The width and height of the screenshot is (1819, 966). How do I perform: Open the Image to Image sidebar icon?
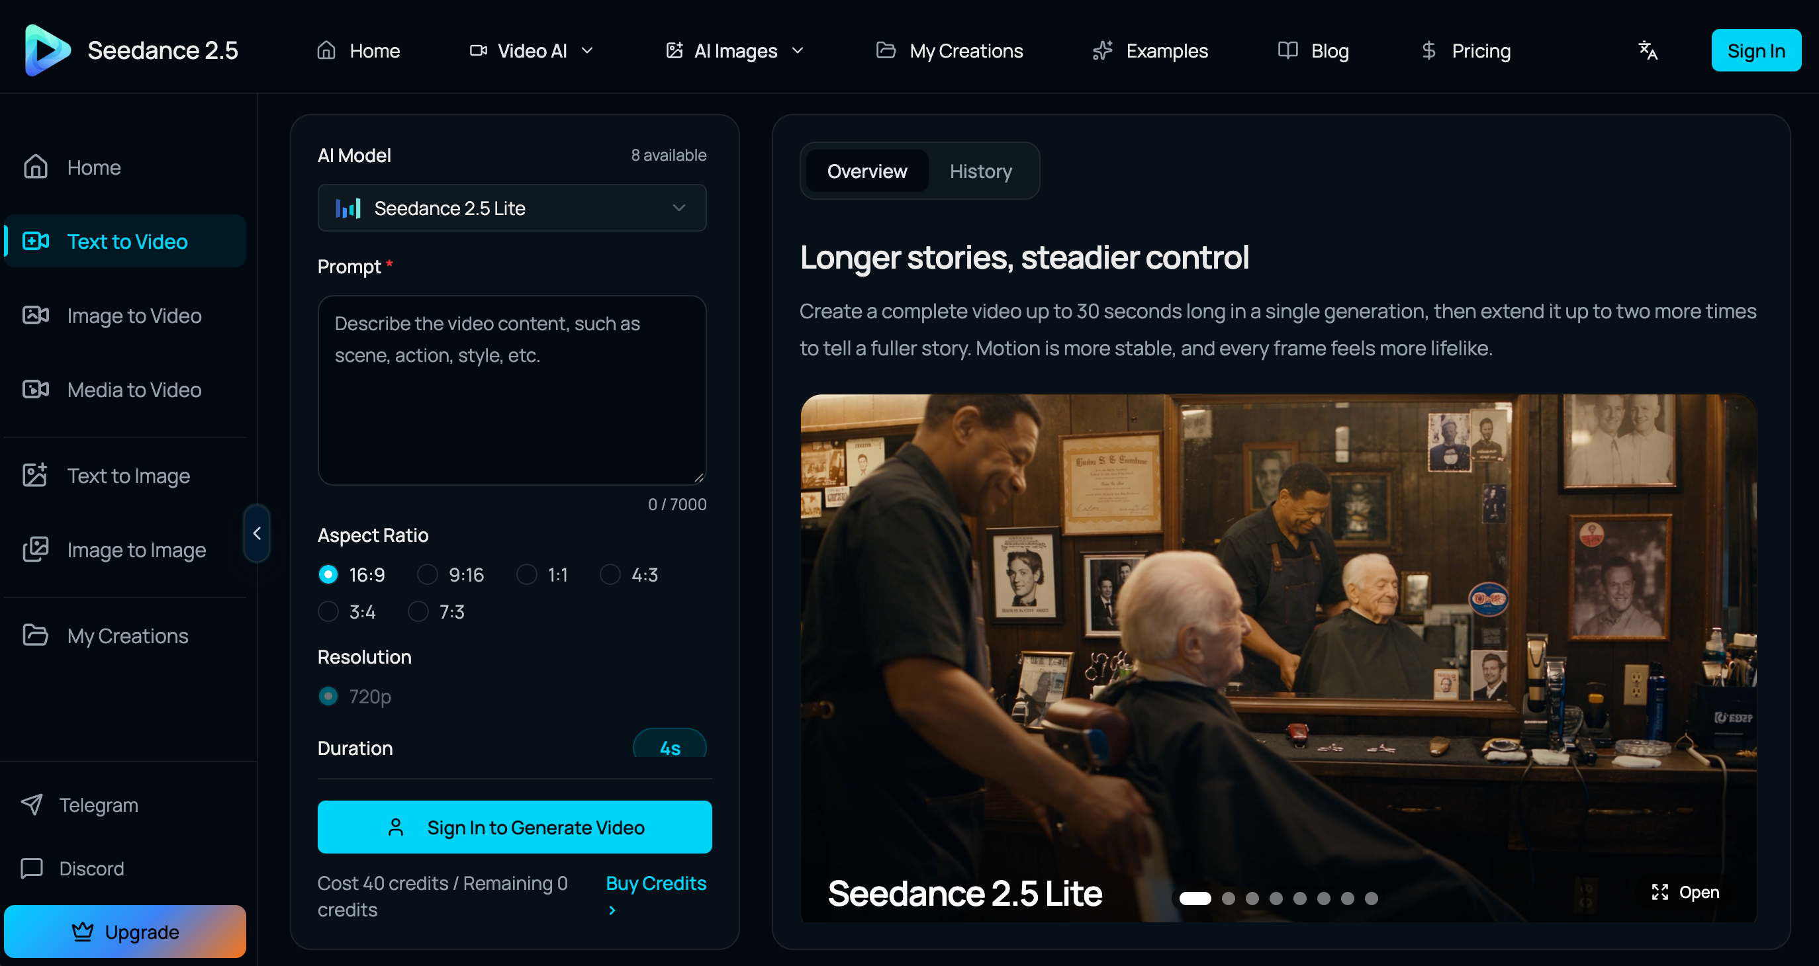click(35, 549)
